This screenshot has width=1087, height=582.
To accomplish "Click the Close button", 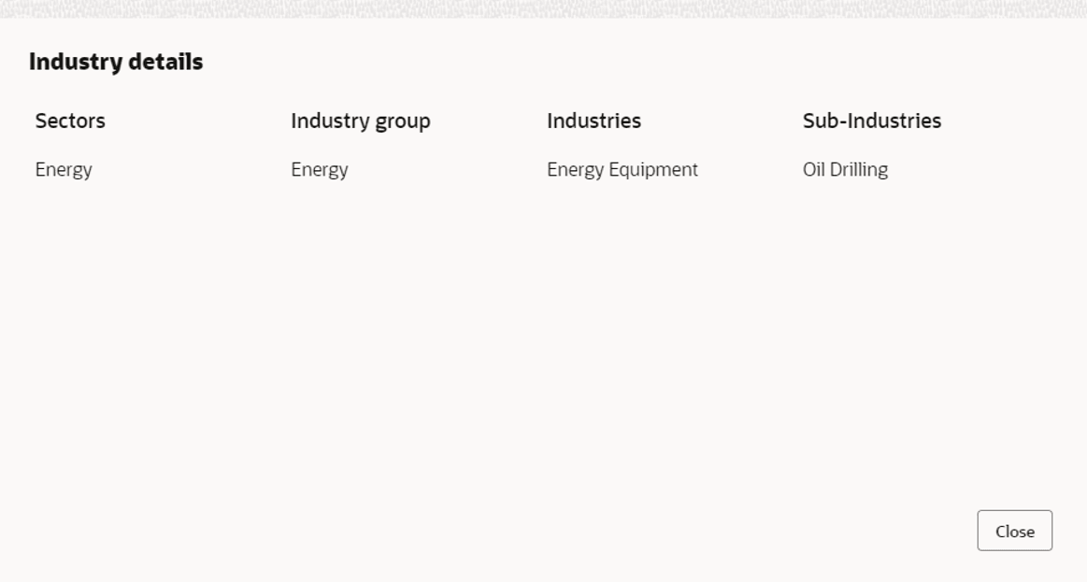I will [1014, 531].
